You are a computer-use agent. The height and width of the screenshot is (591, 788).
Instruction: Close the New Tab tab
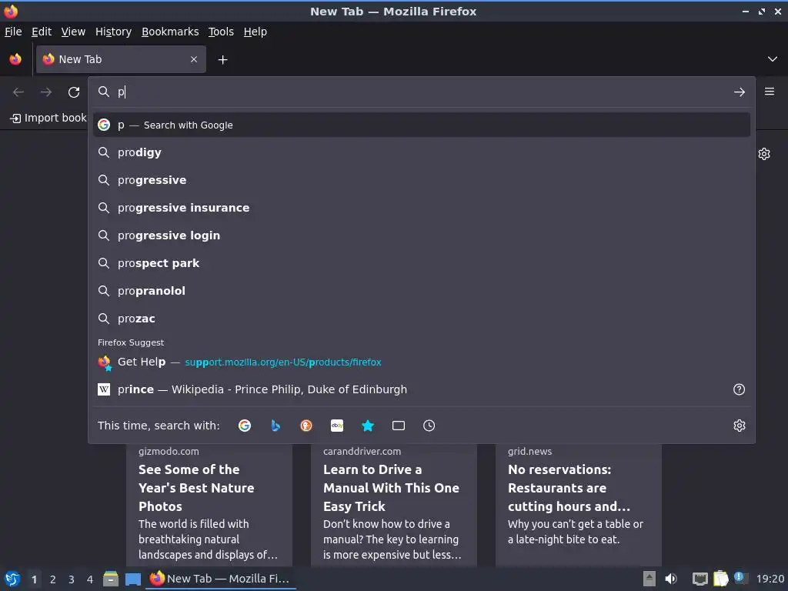click(194, 59)
